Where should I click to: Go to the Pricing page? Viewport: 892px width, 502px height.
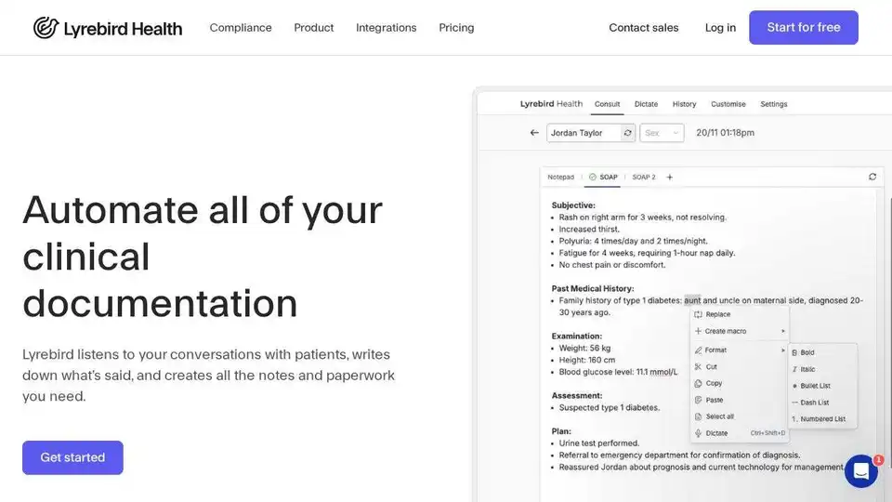pyautogui.click(x=456, y=27)
